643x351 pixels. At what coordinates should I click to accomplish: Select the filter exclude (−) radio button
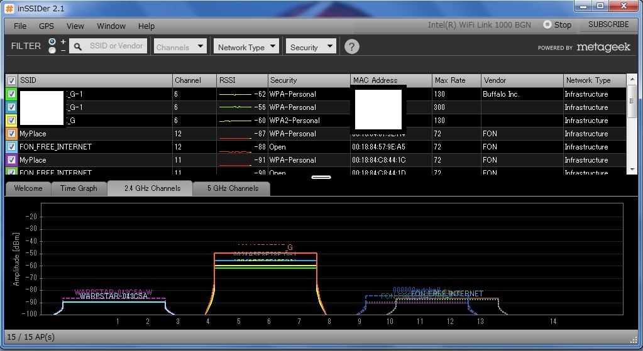[52, 50]
